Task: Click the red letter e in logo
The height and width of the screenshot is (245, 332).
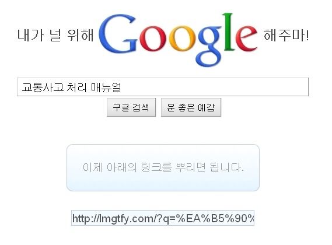Action: 246,38
